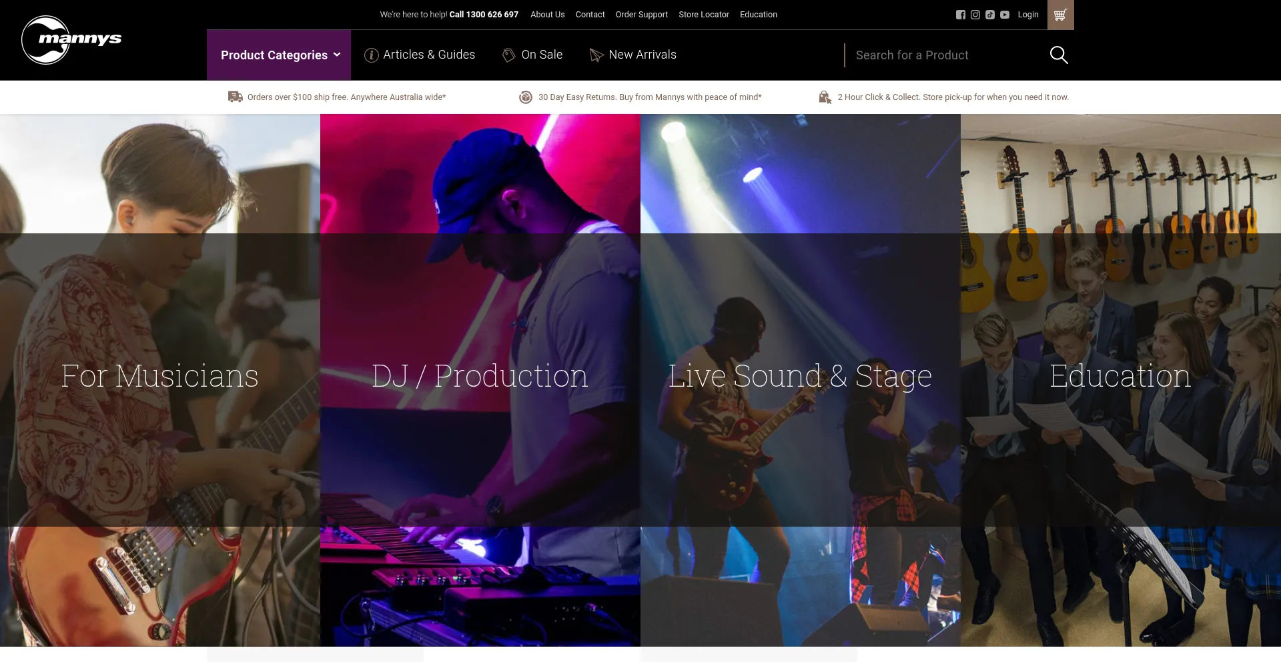Open the shopping cart

pos(1060,15)
